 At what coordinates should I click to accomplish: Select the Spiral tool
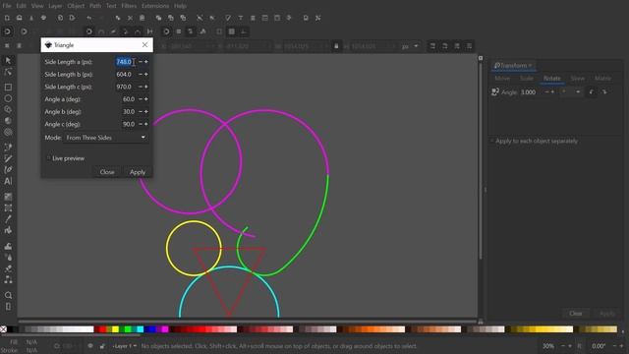pyautogui.click(x=8, y=132)
